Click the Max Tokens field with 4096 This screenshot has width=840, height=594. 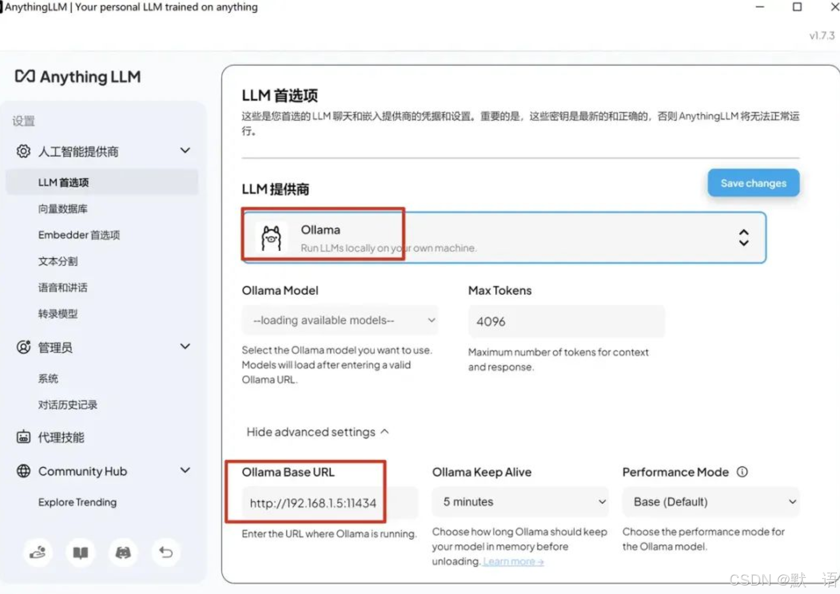pos(566,321)
